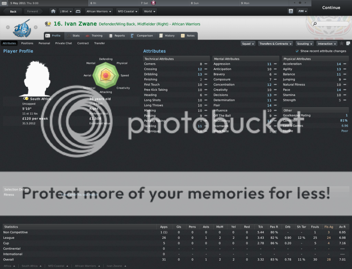352x269 pixels.
Task: Open the help question mark icon
Action: [x=290, y=11]
